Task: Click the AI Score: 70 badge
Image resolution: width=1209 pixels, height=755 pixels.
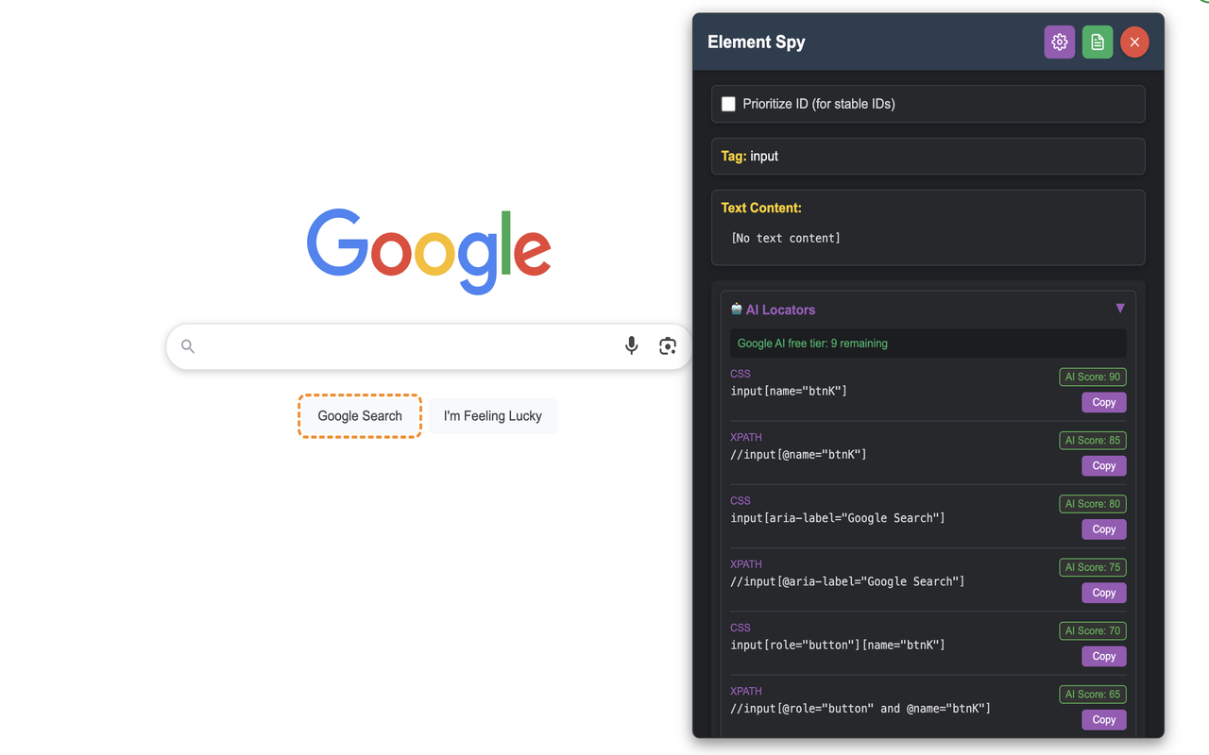Action: tap(1093, 630)
